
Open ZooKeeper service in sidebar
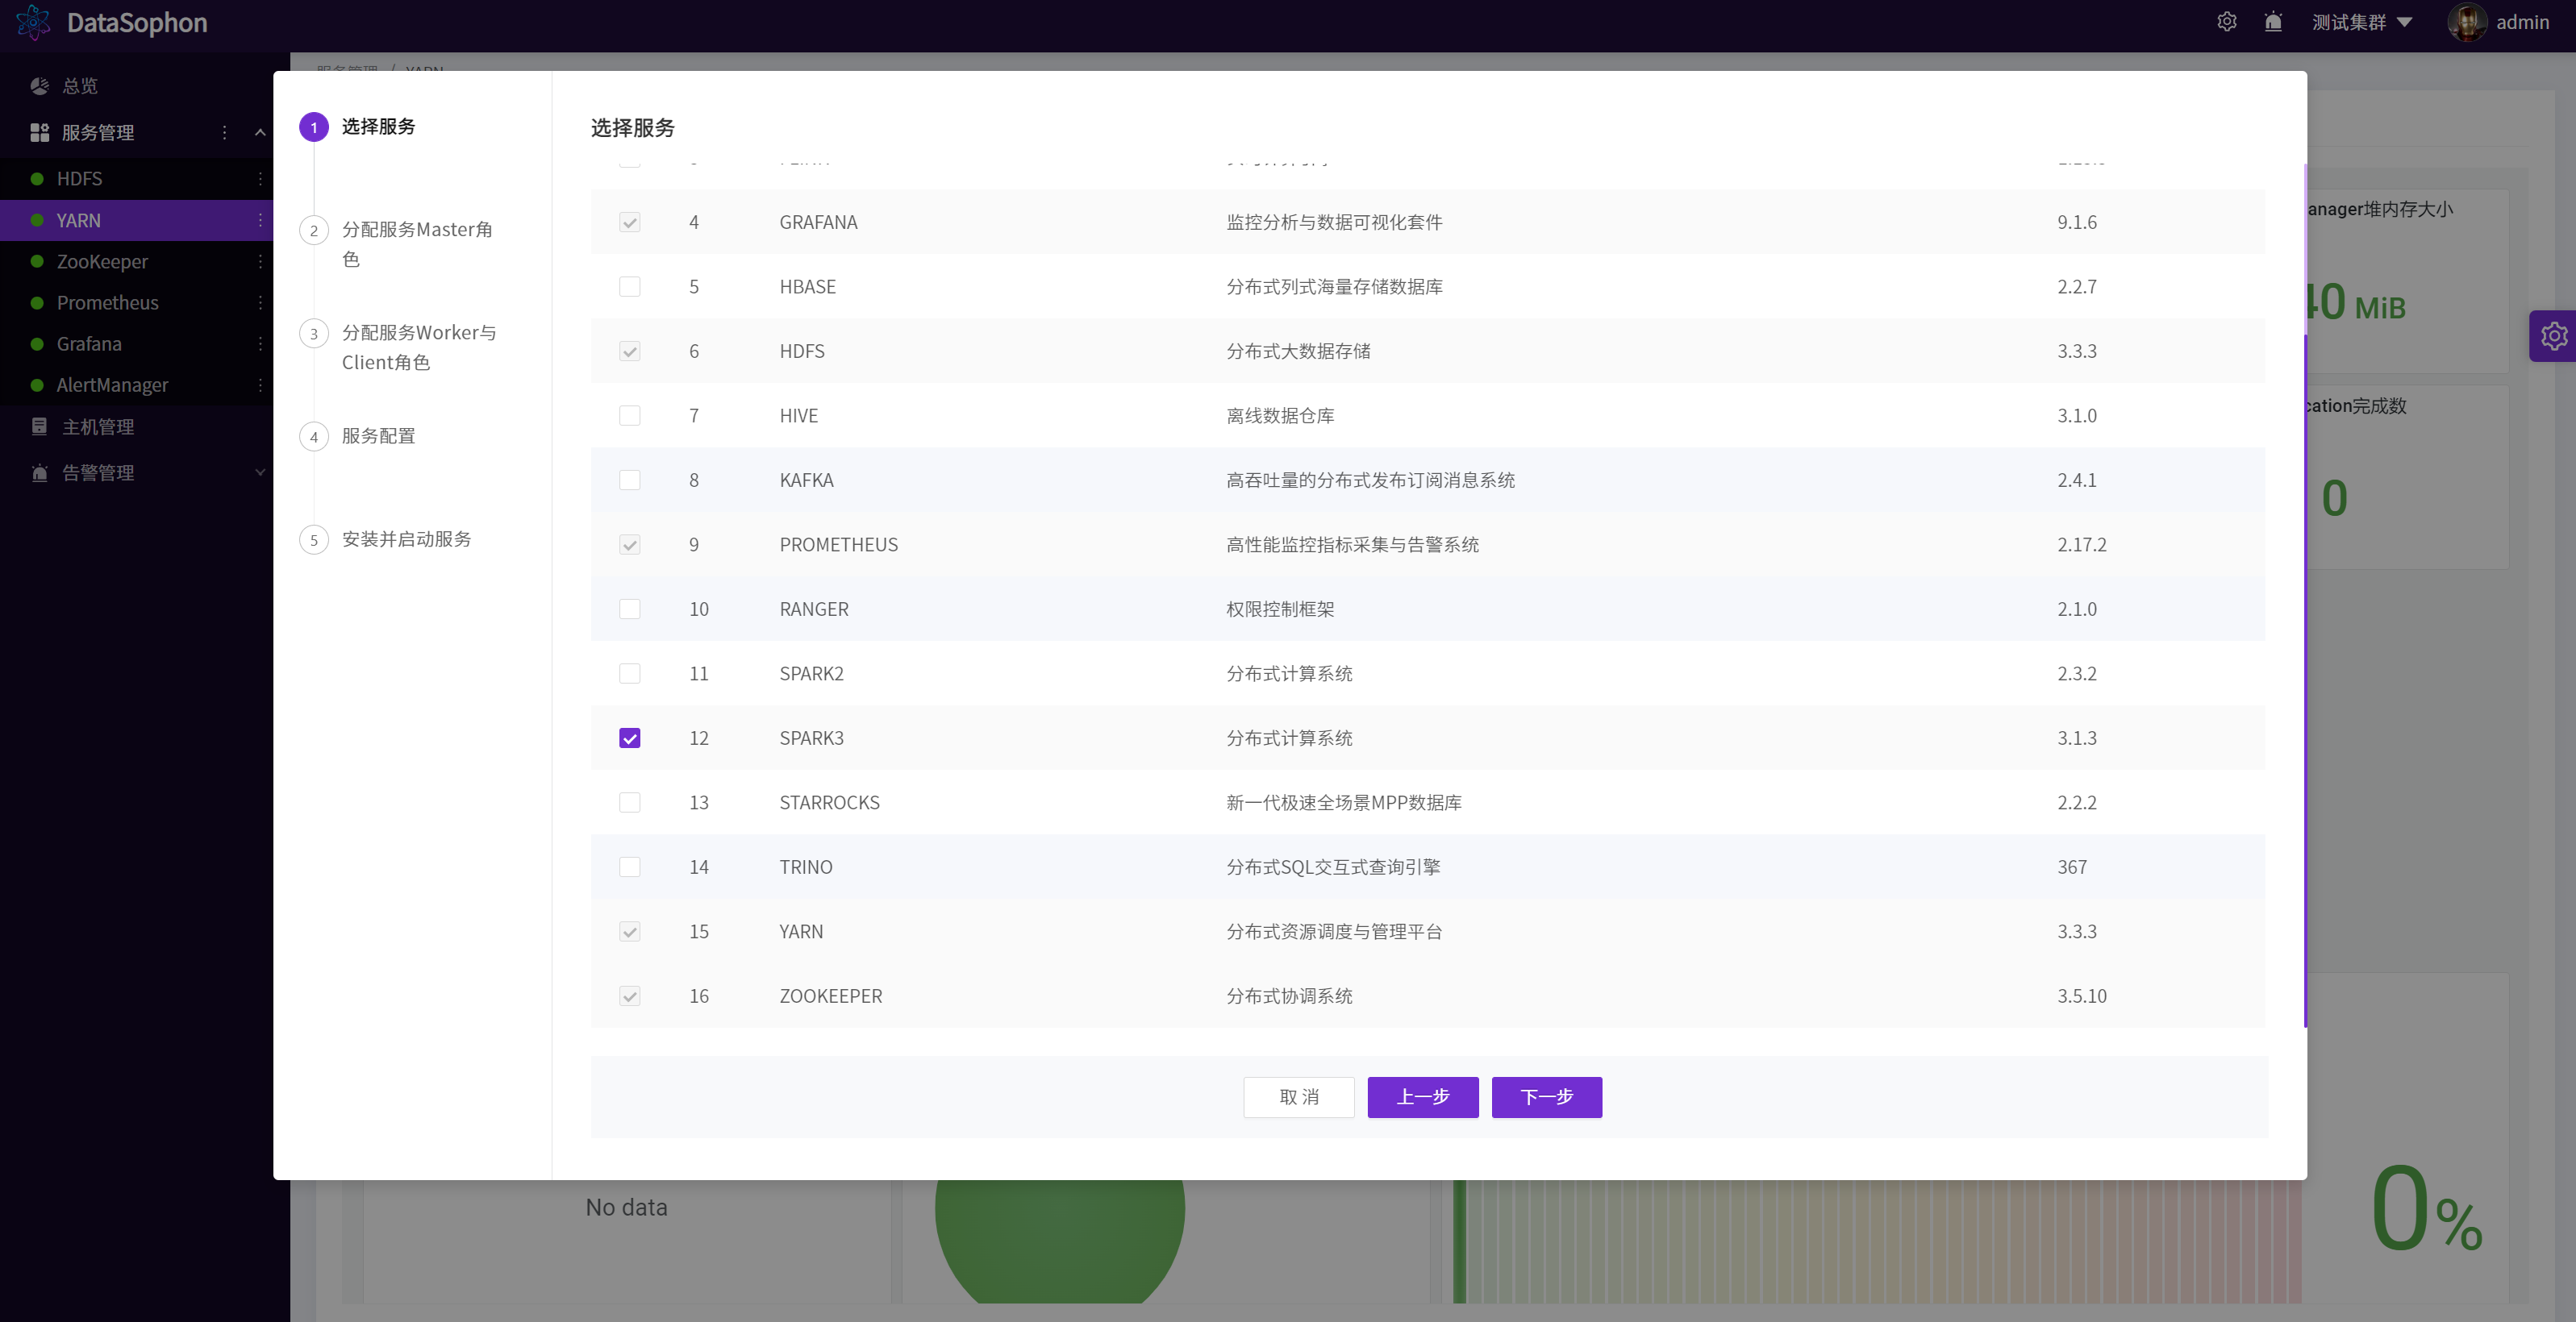pos(102,261)
